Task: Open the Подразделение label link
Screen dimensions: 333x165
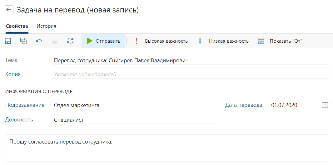Action: (25, 105)
